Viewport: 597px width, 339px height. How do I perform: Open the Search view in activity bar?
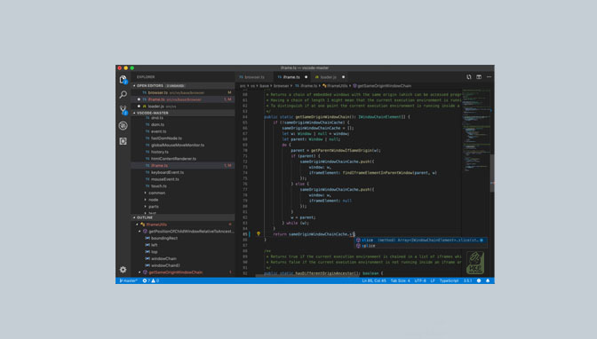[x=123, y=94]
